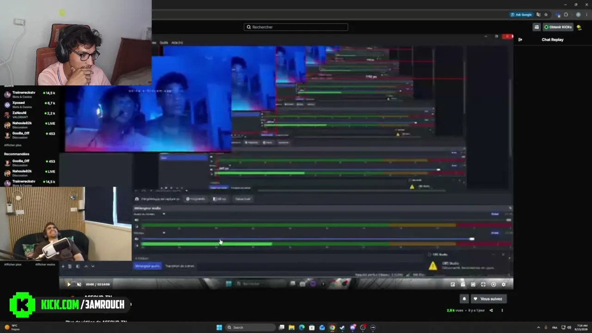Open playback speed control in player
The image size is (592, 333).
tap(493, 284)
